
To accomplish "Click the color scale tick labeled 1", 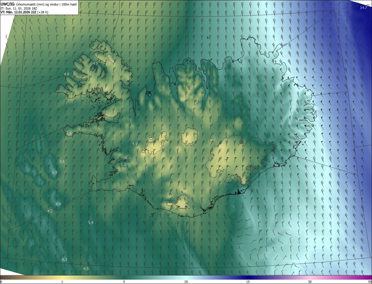I will (x=62, y=282).
